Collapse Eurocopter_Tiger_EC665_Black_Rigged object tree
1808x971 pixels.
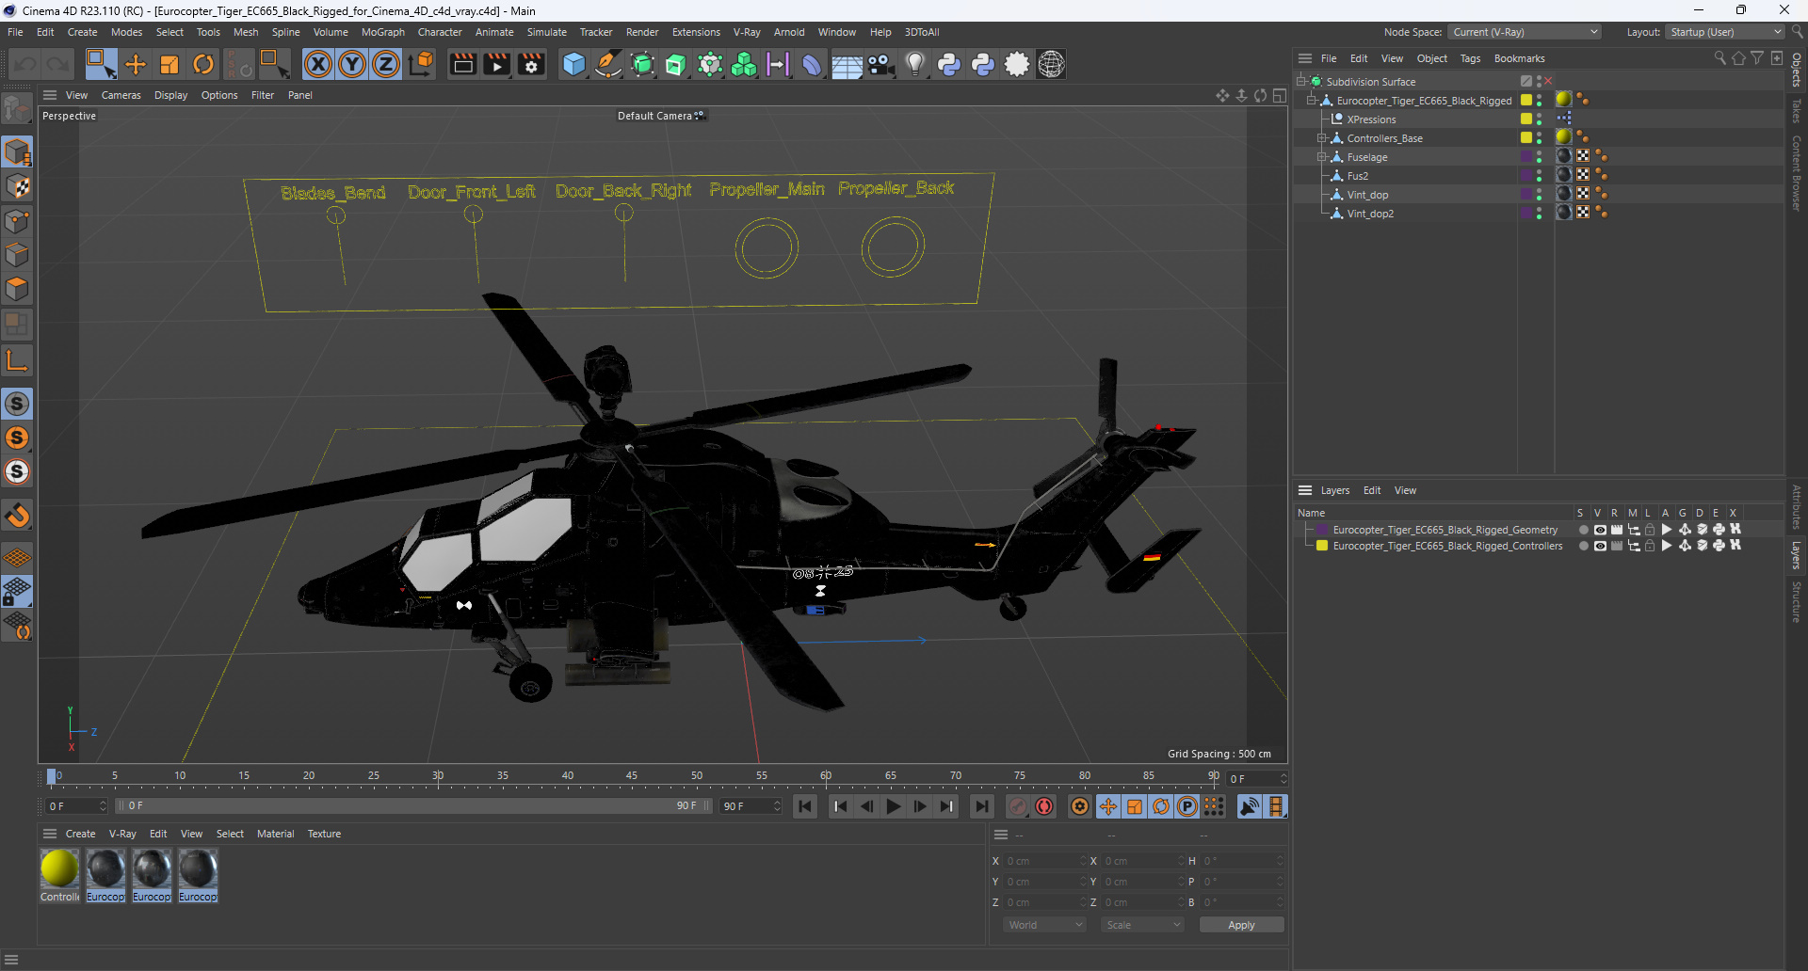tap(1311, 101)
